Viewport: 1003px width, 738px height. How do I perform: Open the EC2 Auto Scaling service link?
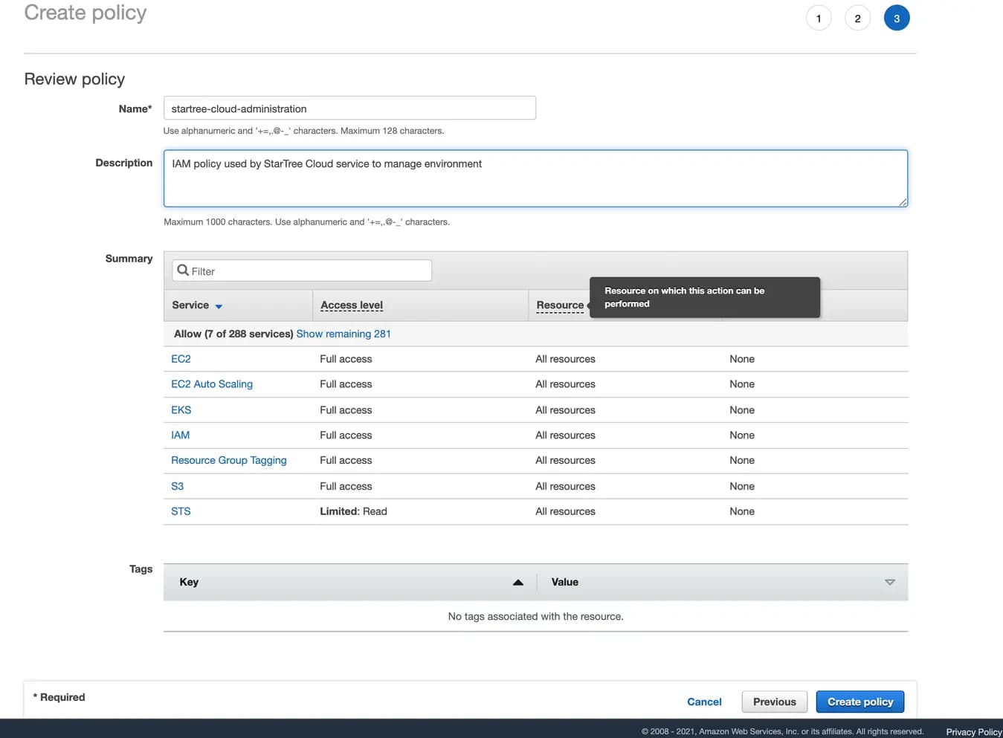click(x=212, y=384)
